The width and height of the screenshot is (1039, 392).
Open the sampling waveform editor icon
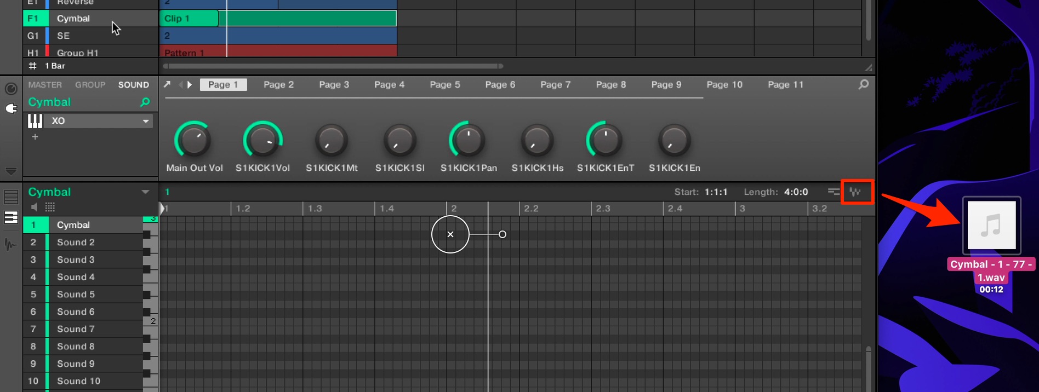coord(855,192)
